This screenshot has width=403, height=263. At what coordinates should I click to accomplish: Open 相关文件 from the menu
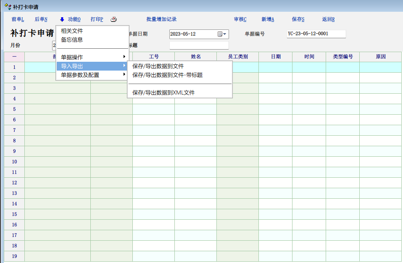coord(72,31)
